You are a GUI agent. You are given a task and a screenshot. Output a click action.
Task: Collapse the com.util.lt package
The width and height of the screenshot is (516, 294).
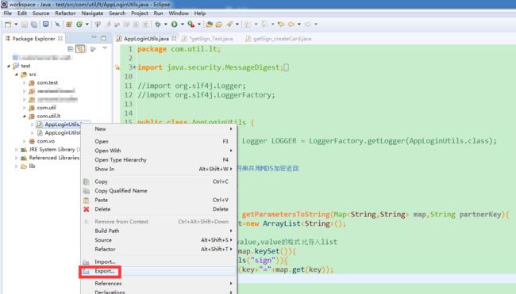24,116
